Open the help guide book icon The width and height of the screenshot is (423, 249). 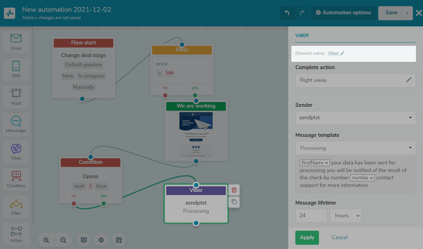[84, 240]
